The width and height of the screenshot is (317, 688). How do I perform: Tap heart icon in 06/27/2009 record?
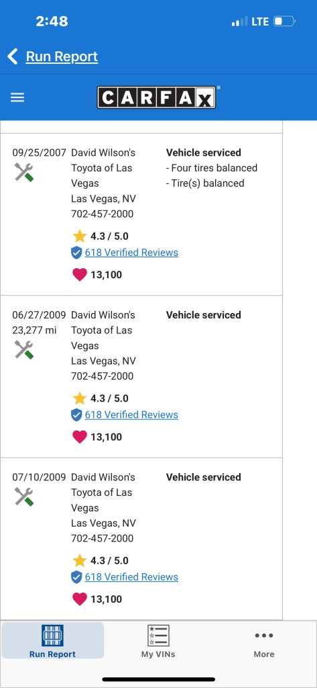pos(79,437)
